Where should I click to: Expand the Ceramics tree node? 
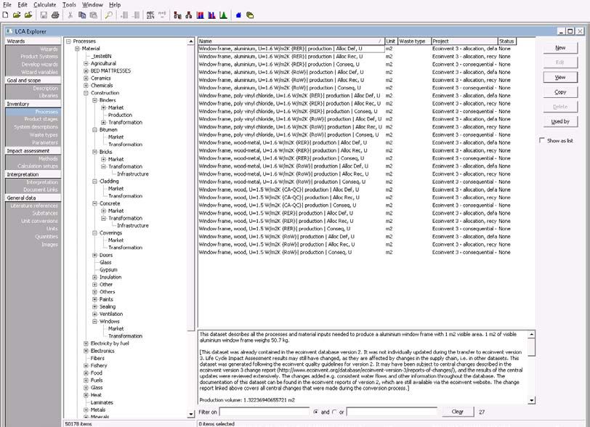click(x=86, y=78)
